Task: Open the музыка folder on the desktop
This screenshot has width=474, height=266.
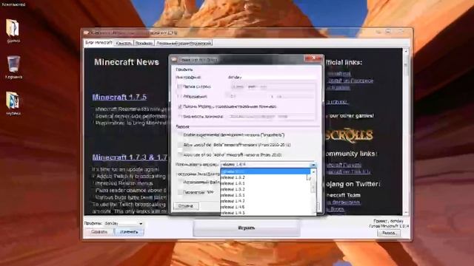Action: point(13,103)
